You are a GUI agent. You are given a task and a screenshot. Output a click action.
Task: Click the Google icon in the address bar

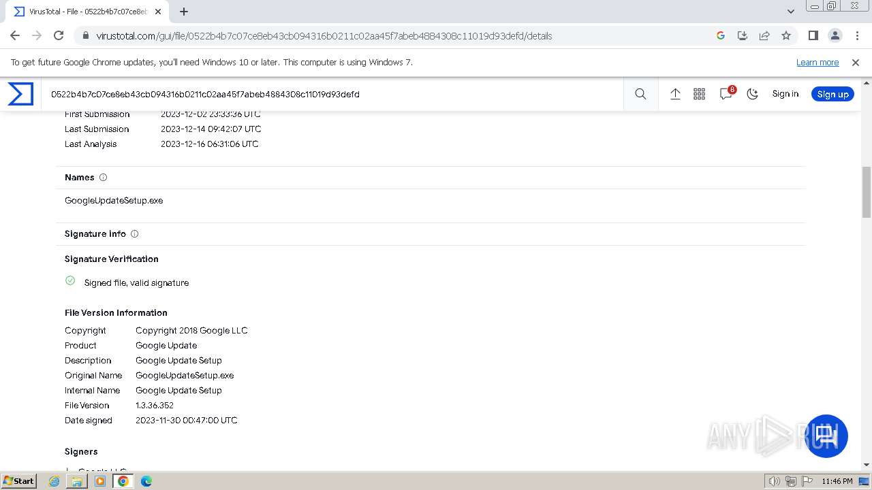[721, 35]
